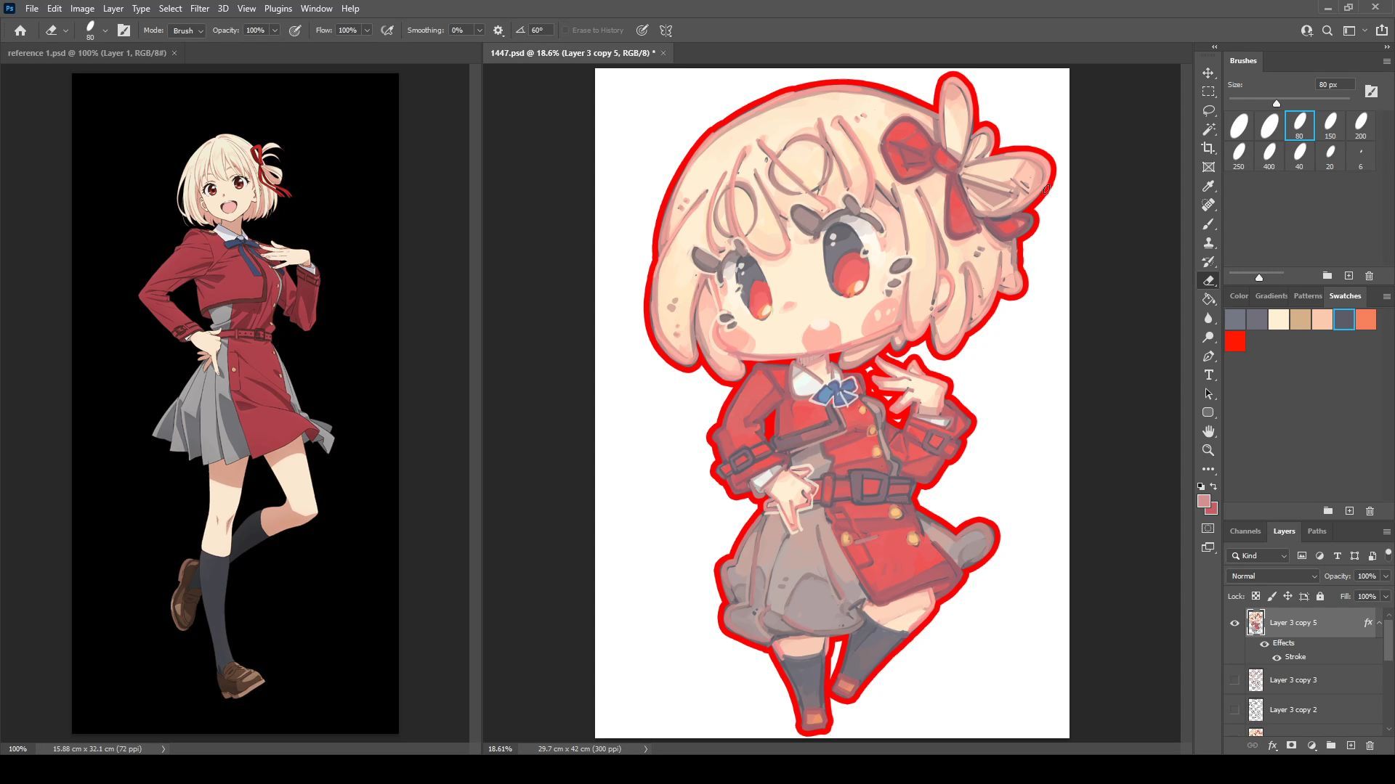Select the Path Selection tool
1395x784 pixels.
(1208, 394)
